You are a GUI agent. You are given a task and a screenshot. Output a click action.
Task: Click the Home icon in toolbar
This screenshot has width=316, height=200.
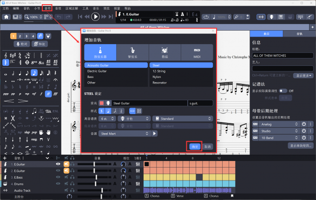[7, 17]
